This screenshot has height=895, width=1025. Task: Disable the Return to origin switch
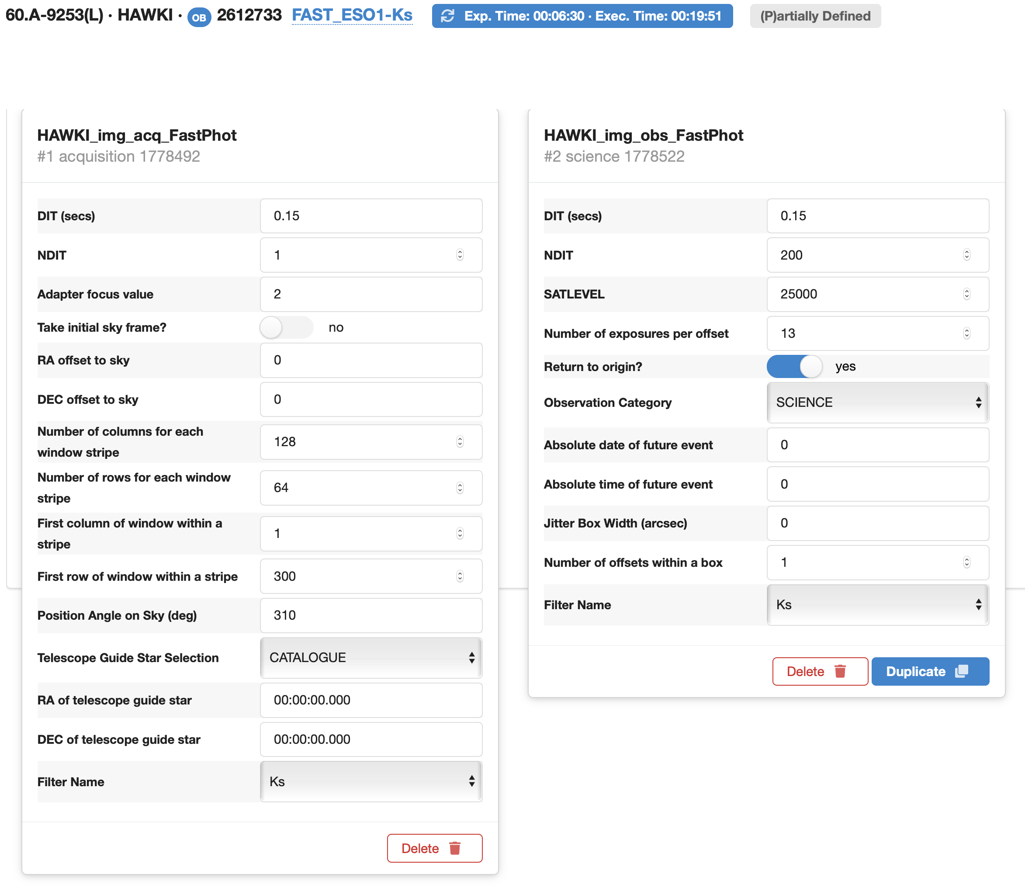[x=794, y=367]
